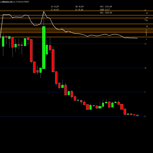Click the 'OH: 3.57' readout
Viewport: 153px width, 153px height.
point(105,9)
